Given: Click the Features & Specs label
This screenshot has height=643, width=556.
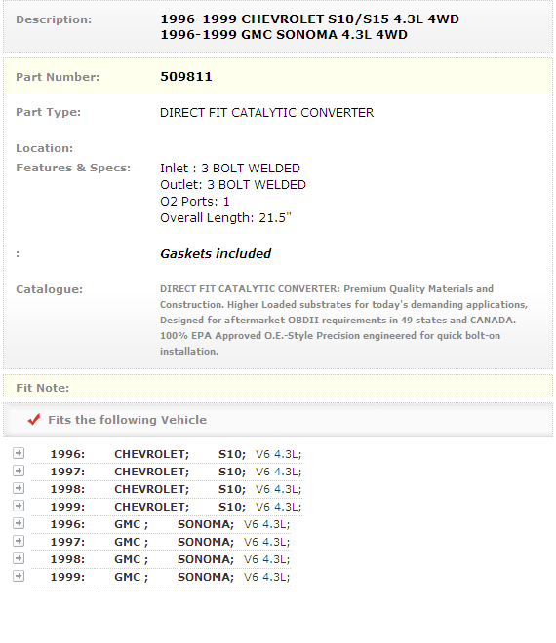Looking at the screenshot, I should pos(73,168).
